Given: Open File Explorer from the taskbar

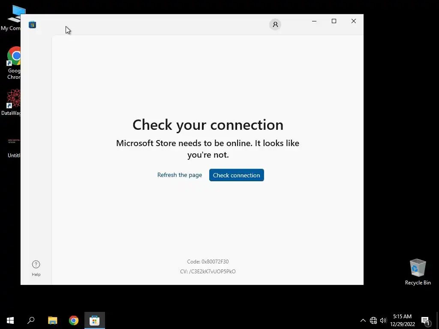Looking at the screenshot, I should [x=52, y=320].
